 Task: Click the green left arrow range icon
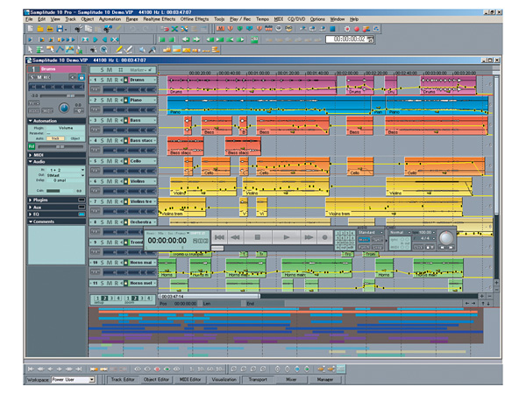[186, 39]
